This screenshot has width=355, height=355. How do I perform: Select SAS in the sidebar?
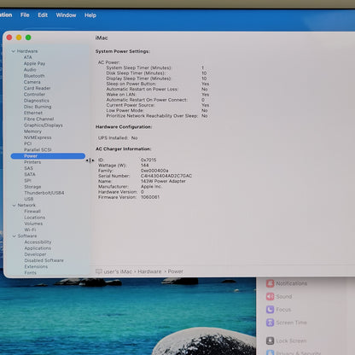(29, 168)
